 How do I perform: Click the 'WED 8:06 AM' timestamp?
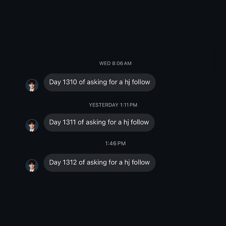tap(115, 63)
